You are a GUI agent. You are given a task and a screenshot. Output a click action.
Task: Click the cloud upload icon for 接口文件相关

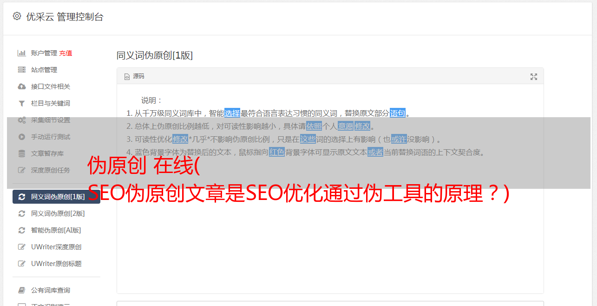[x=21, y=86]
